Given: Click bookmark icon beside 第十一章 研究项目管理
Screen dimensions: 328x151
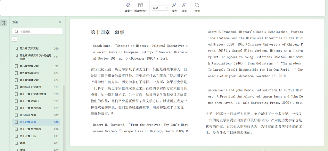Looking at the screenshot, I should coord(16,94).
